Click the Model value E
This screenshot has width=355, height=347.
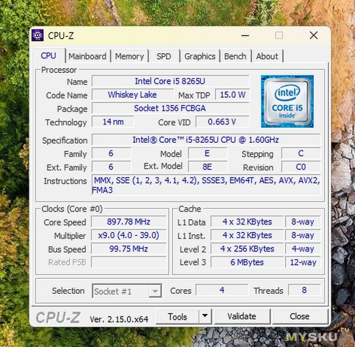[x=207, y=153]
